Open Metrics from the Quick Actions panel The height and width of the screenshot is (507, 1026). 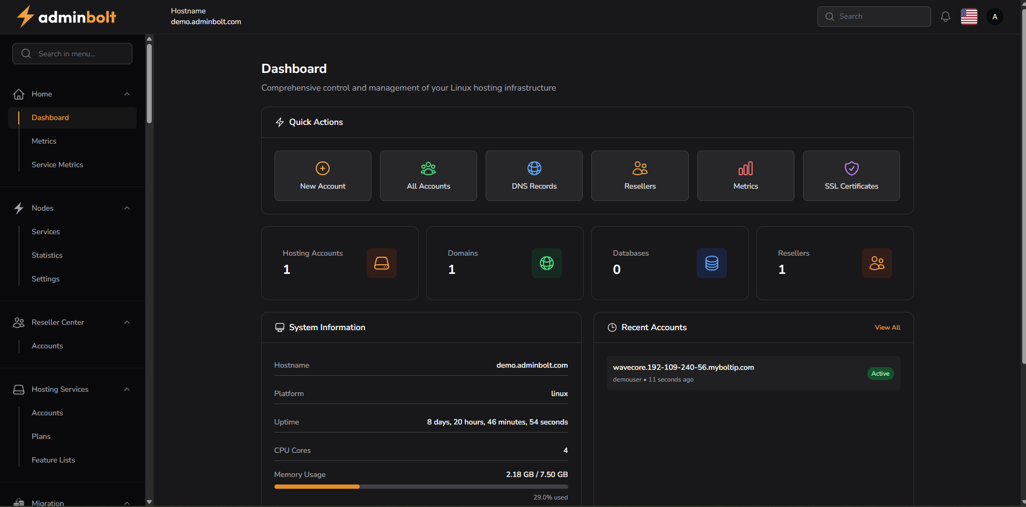click(x=746, y=175)
